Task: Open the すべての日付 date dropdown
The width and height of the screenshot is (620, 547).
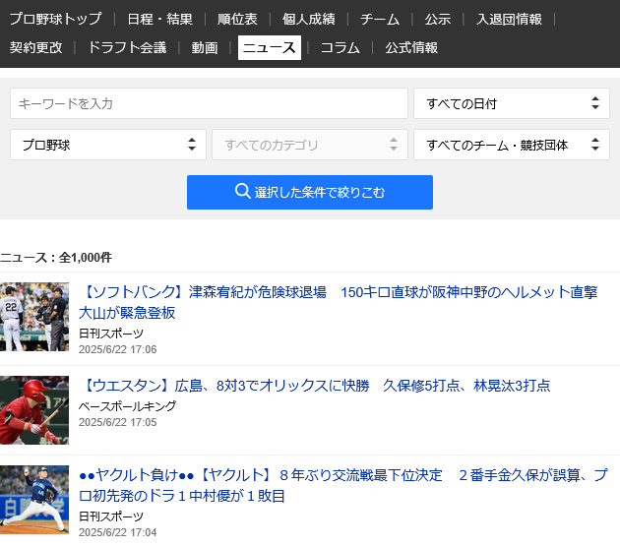Action: click(512, 103)
